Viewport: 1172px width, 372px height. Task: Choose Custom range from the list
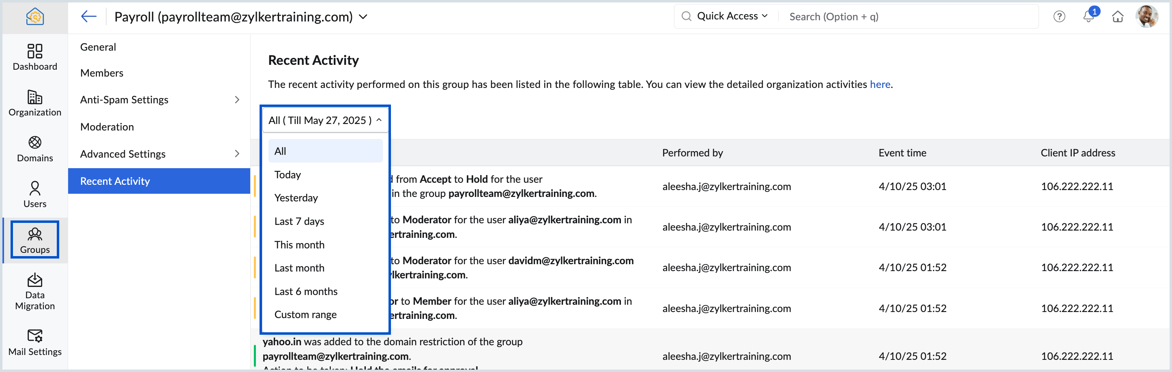(x=305, y=315)
